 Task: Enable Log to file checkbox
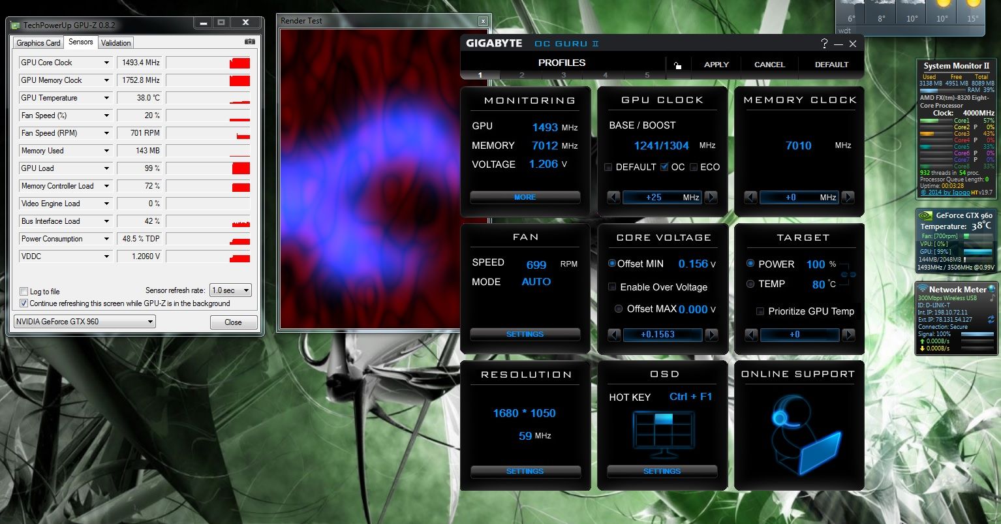pyautogui.click(x=24, y=292)
